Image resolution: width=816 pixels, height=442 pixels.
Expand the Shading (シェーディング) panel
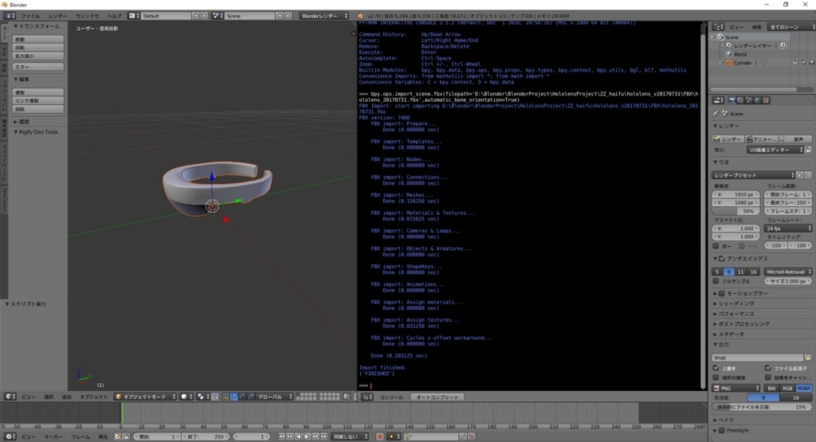[736, 303]
